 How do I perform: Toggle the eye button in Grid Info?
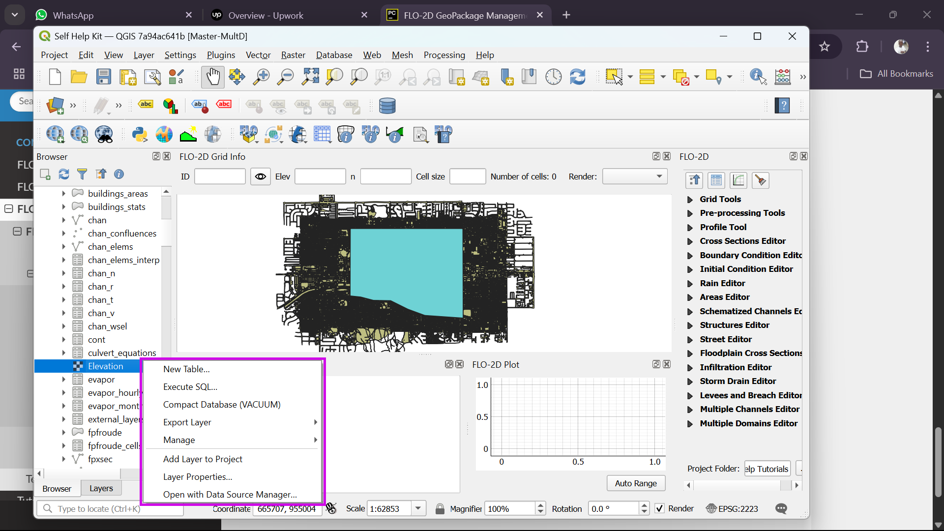pos(261,177)
